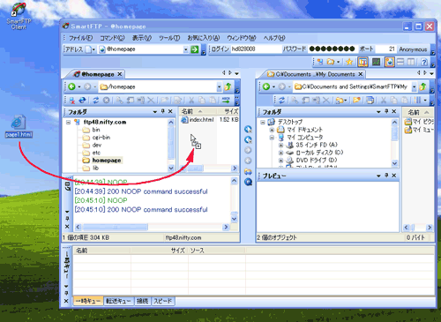This screenshot has width=441, height=322.
Task: Pin the プレビュー panel
Action: pyautogui.click(x=386, y=176)
